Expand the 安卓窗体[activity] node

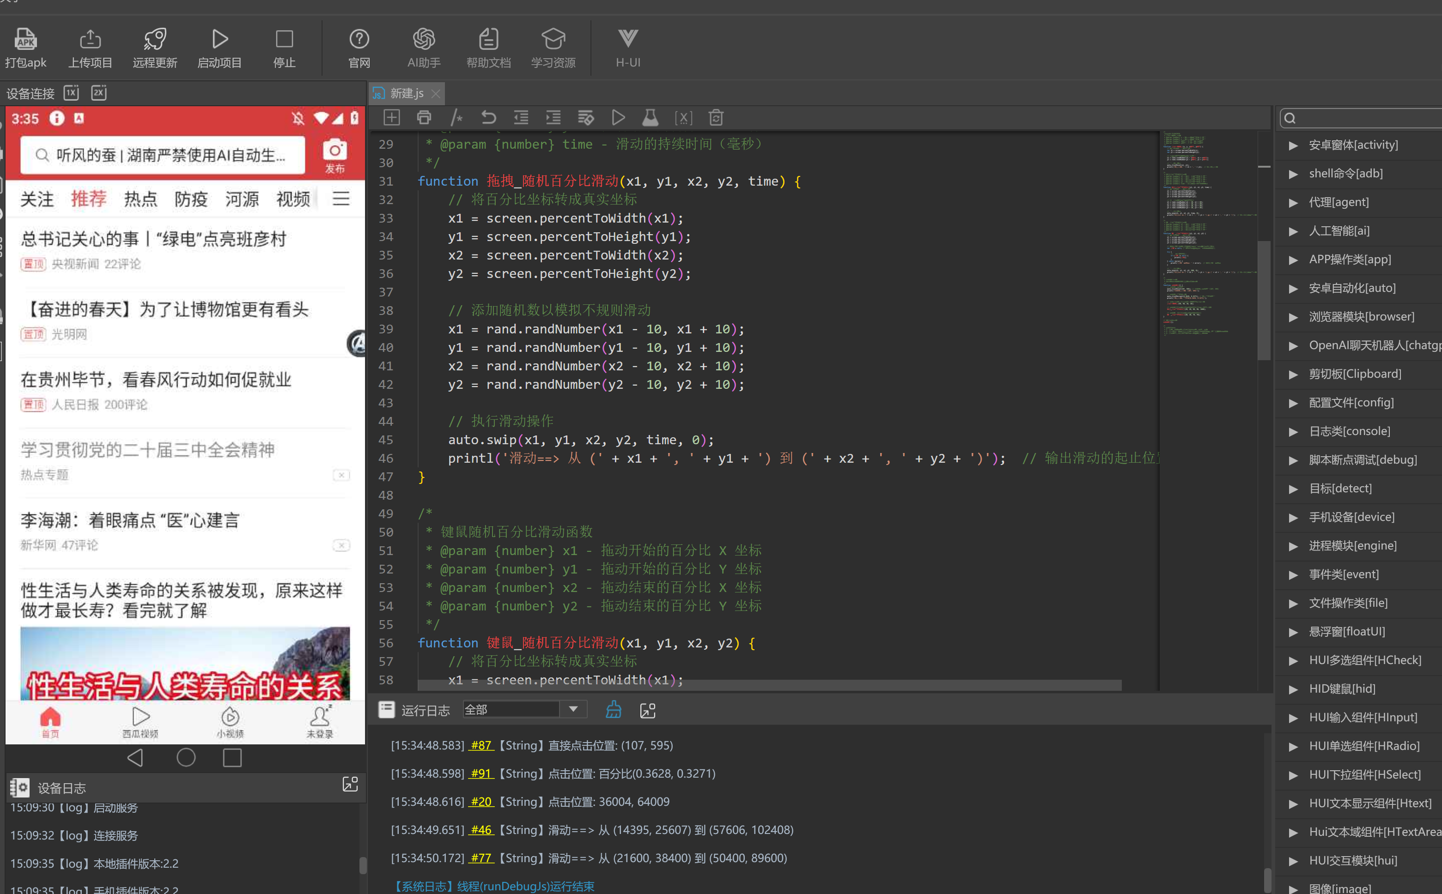1293,145
